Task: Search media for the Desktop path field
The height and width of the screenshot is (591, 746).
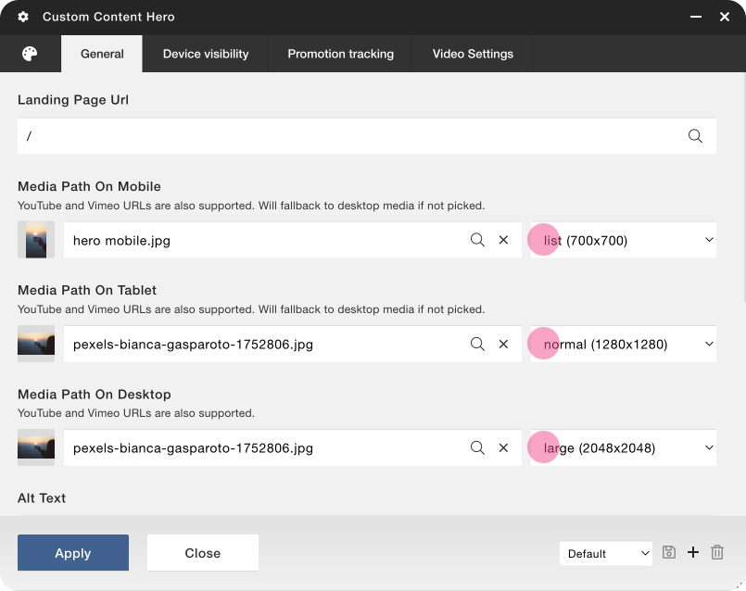Action: click(x=477, y=447)
